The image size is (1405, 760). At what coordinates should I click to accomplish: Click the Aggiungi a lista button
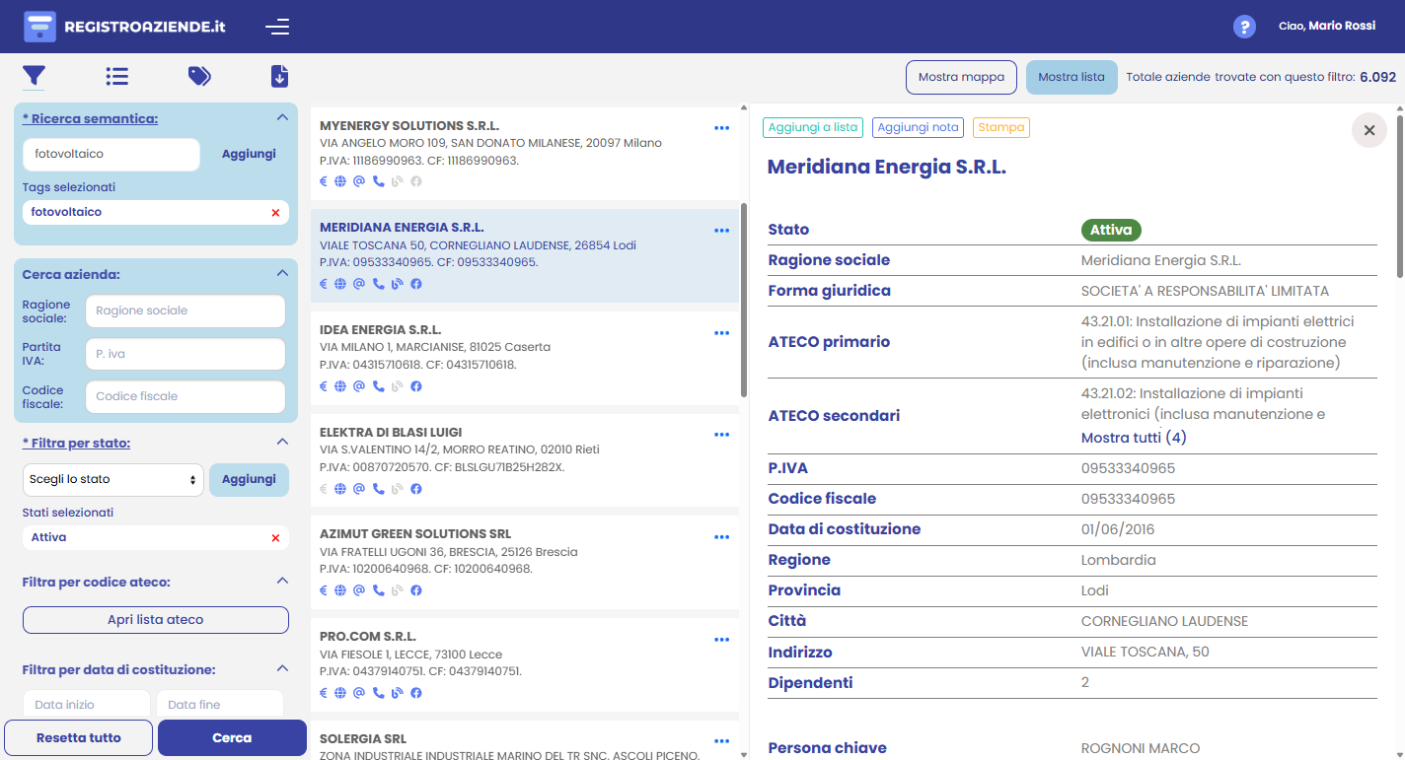(813, 127)
